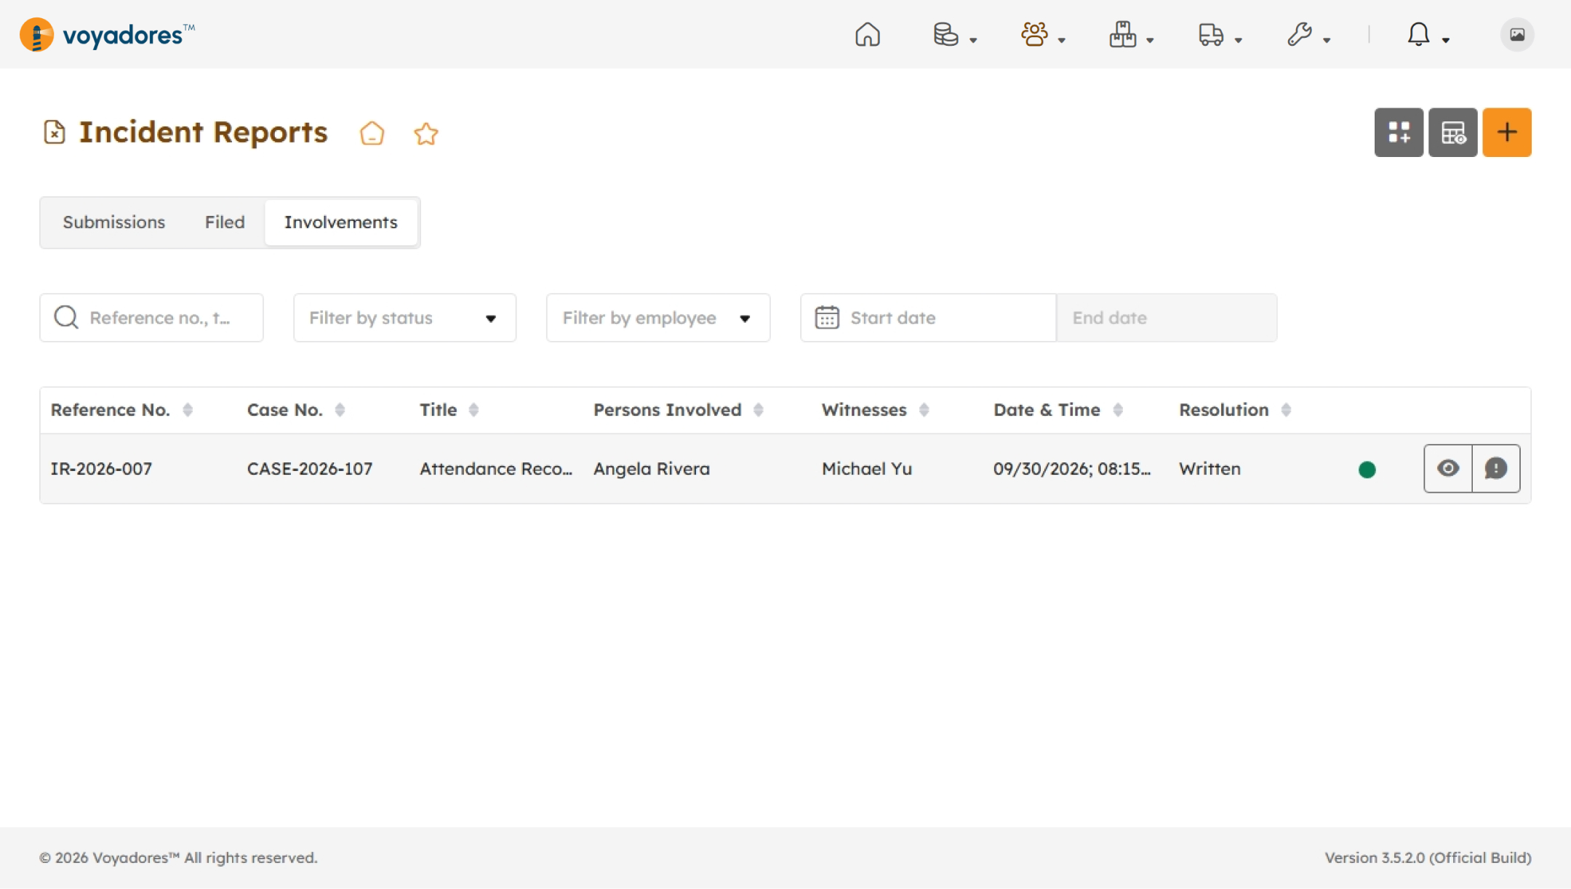Image resolution: width=1571 pixels, height=889 pixels.
Task: Expand the arrow beside the truck icon
Action: coord(1238,40)
